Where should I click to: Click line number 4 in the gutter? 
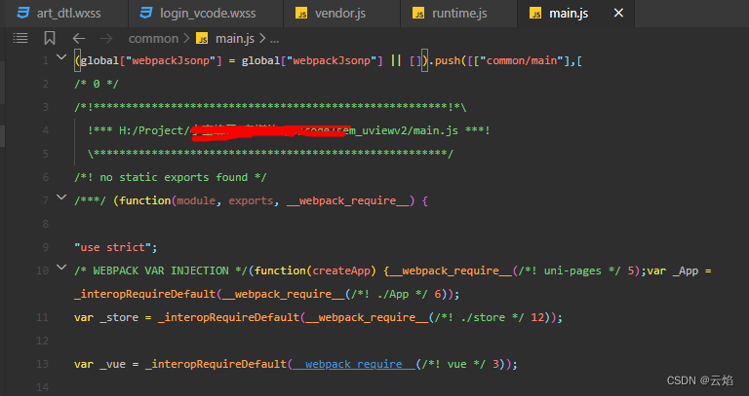[x=46, y=130]
